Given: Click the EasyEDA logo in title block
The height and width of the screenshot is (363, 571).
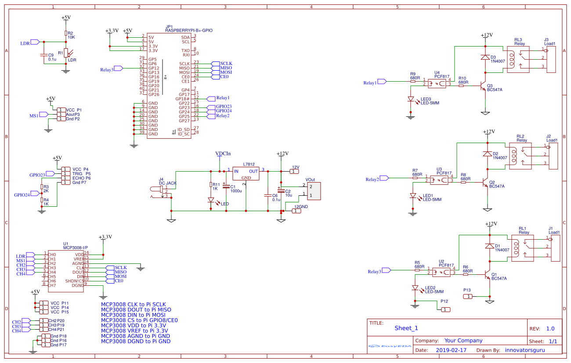Looking at the screenshot, I should click(x=390, y=346).
